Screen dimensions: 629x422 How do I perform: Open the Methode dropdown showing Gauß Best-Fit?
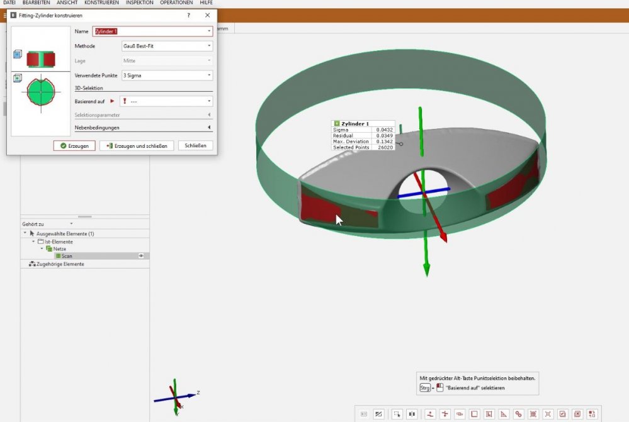[x=166, y=46]
